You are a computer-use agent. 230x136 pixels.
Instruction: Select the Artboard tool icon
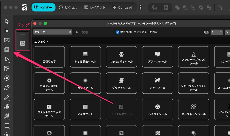pyautogui.click(x=7, y=31)
